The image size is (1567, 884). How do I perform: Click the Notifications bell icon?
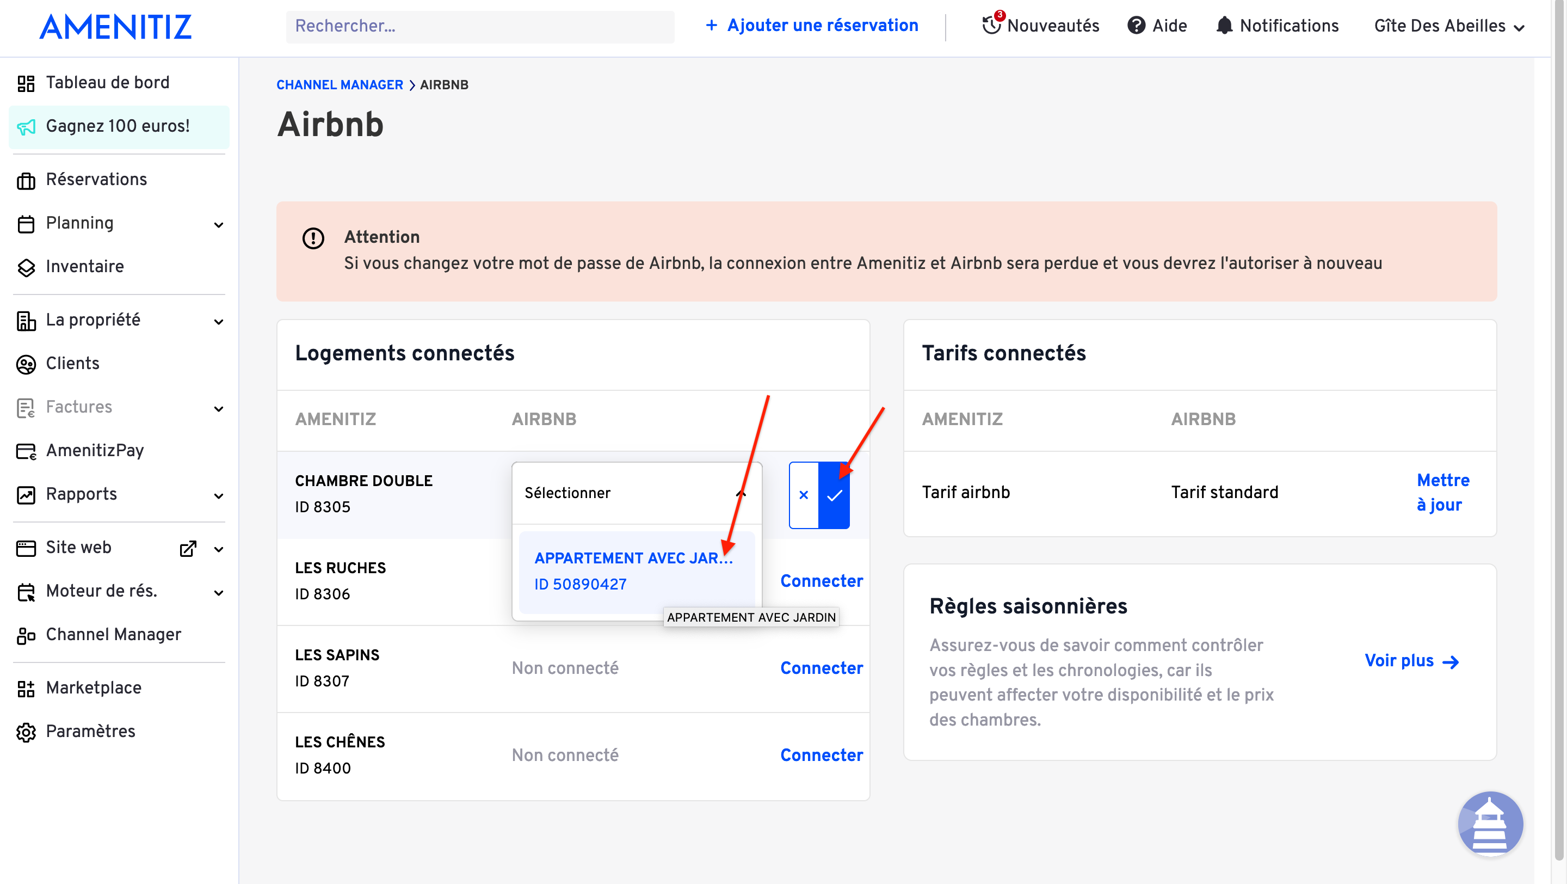point(1224,26)
